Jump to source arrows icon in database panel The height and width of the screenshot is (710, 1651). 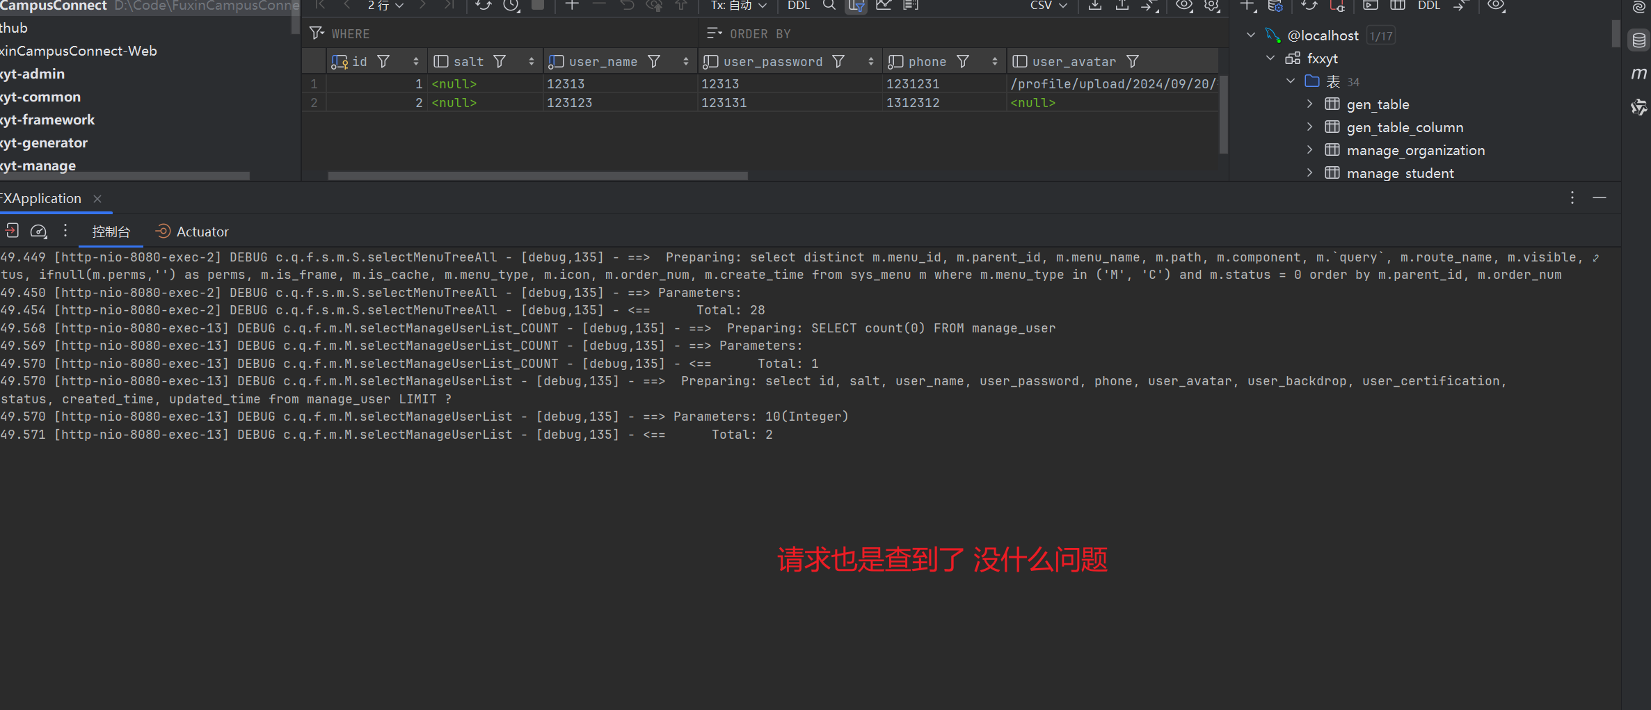click(x=1460, y=6)
